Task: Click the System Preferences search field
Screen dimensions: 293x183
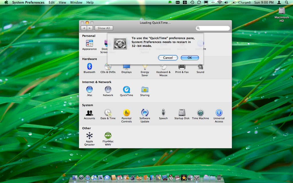Action: [x=213, y=28]
